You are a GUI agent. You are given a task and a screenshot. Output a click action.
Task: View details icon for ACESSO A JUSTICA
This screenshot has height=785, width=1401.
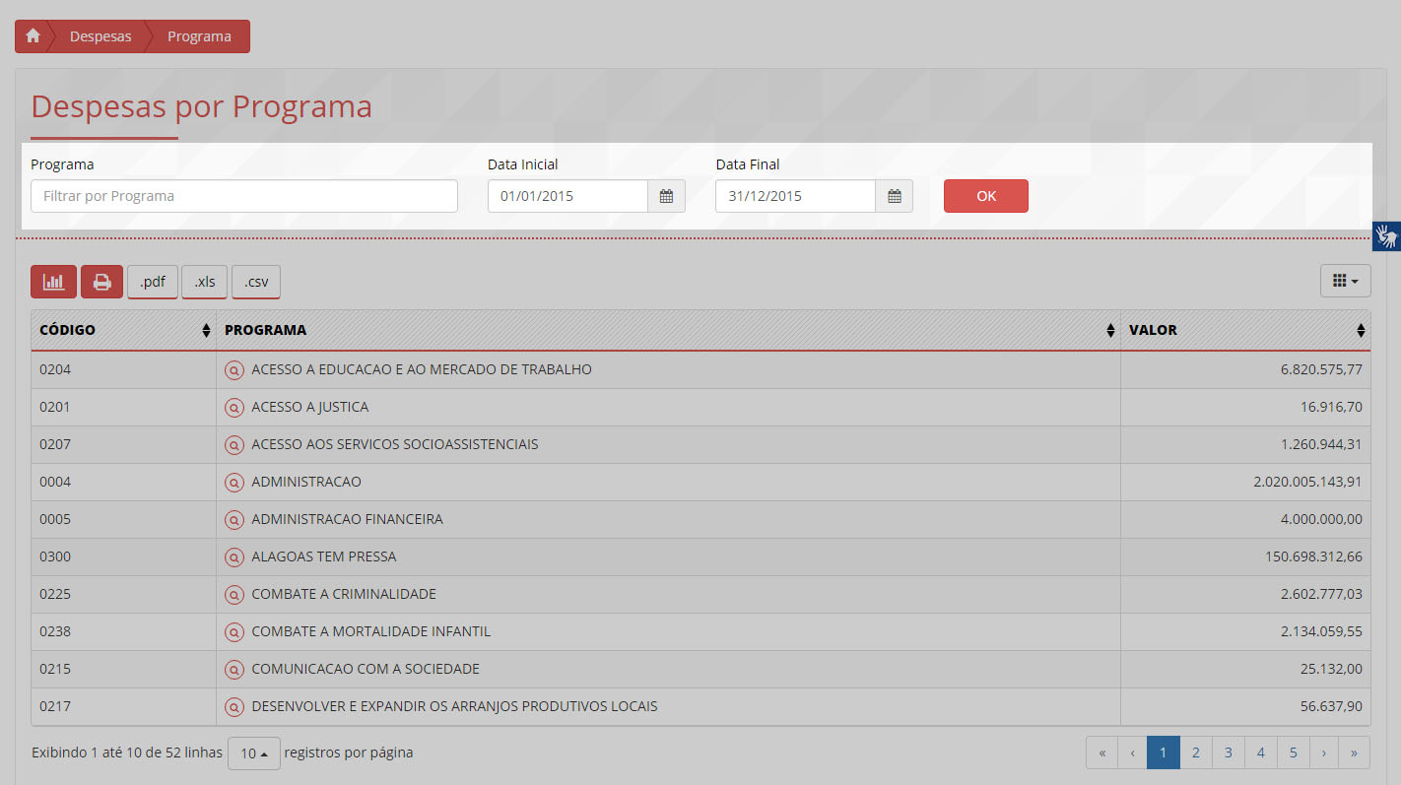coord(233,408)
